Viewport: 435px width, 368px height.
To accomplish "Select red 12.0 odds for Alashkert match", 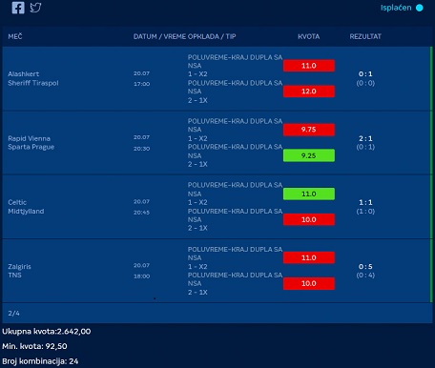I will (x=309, y=92).
